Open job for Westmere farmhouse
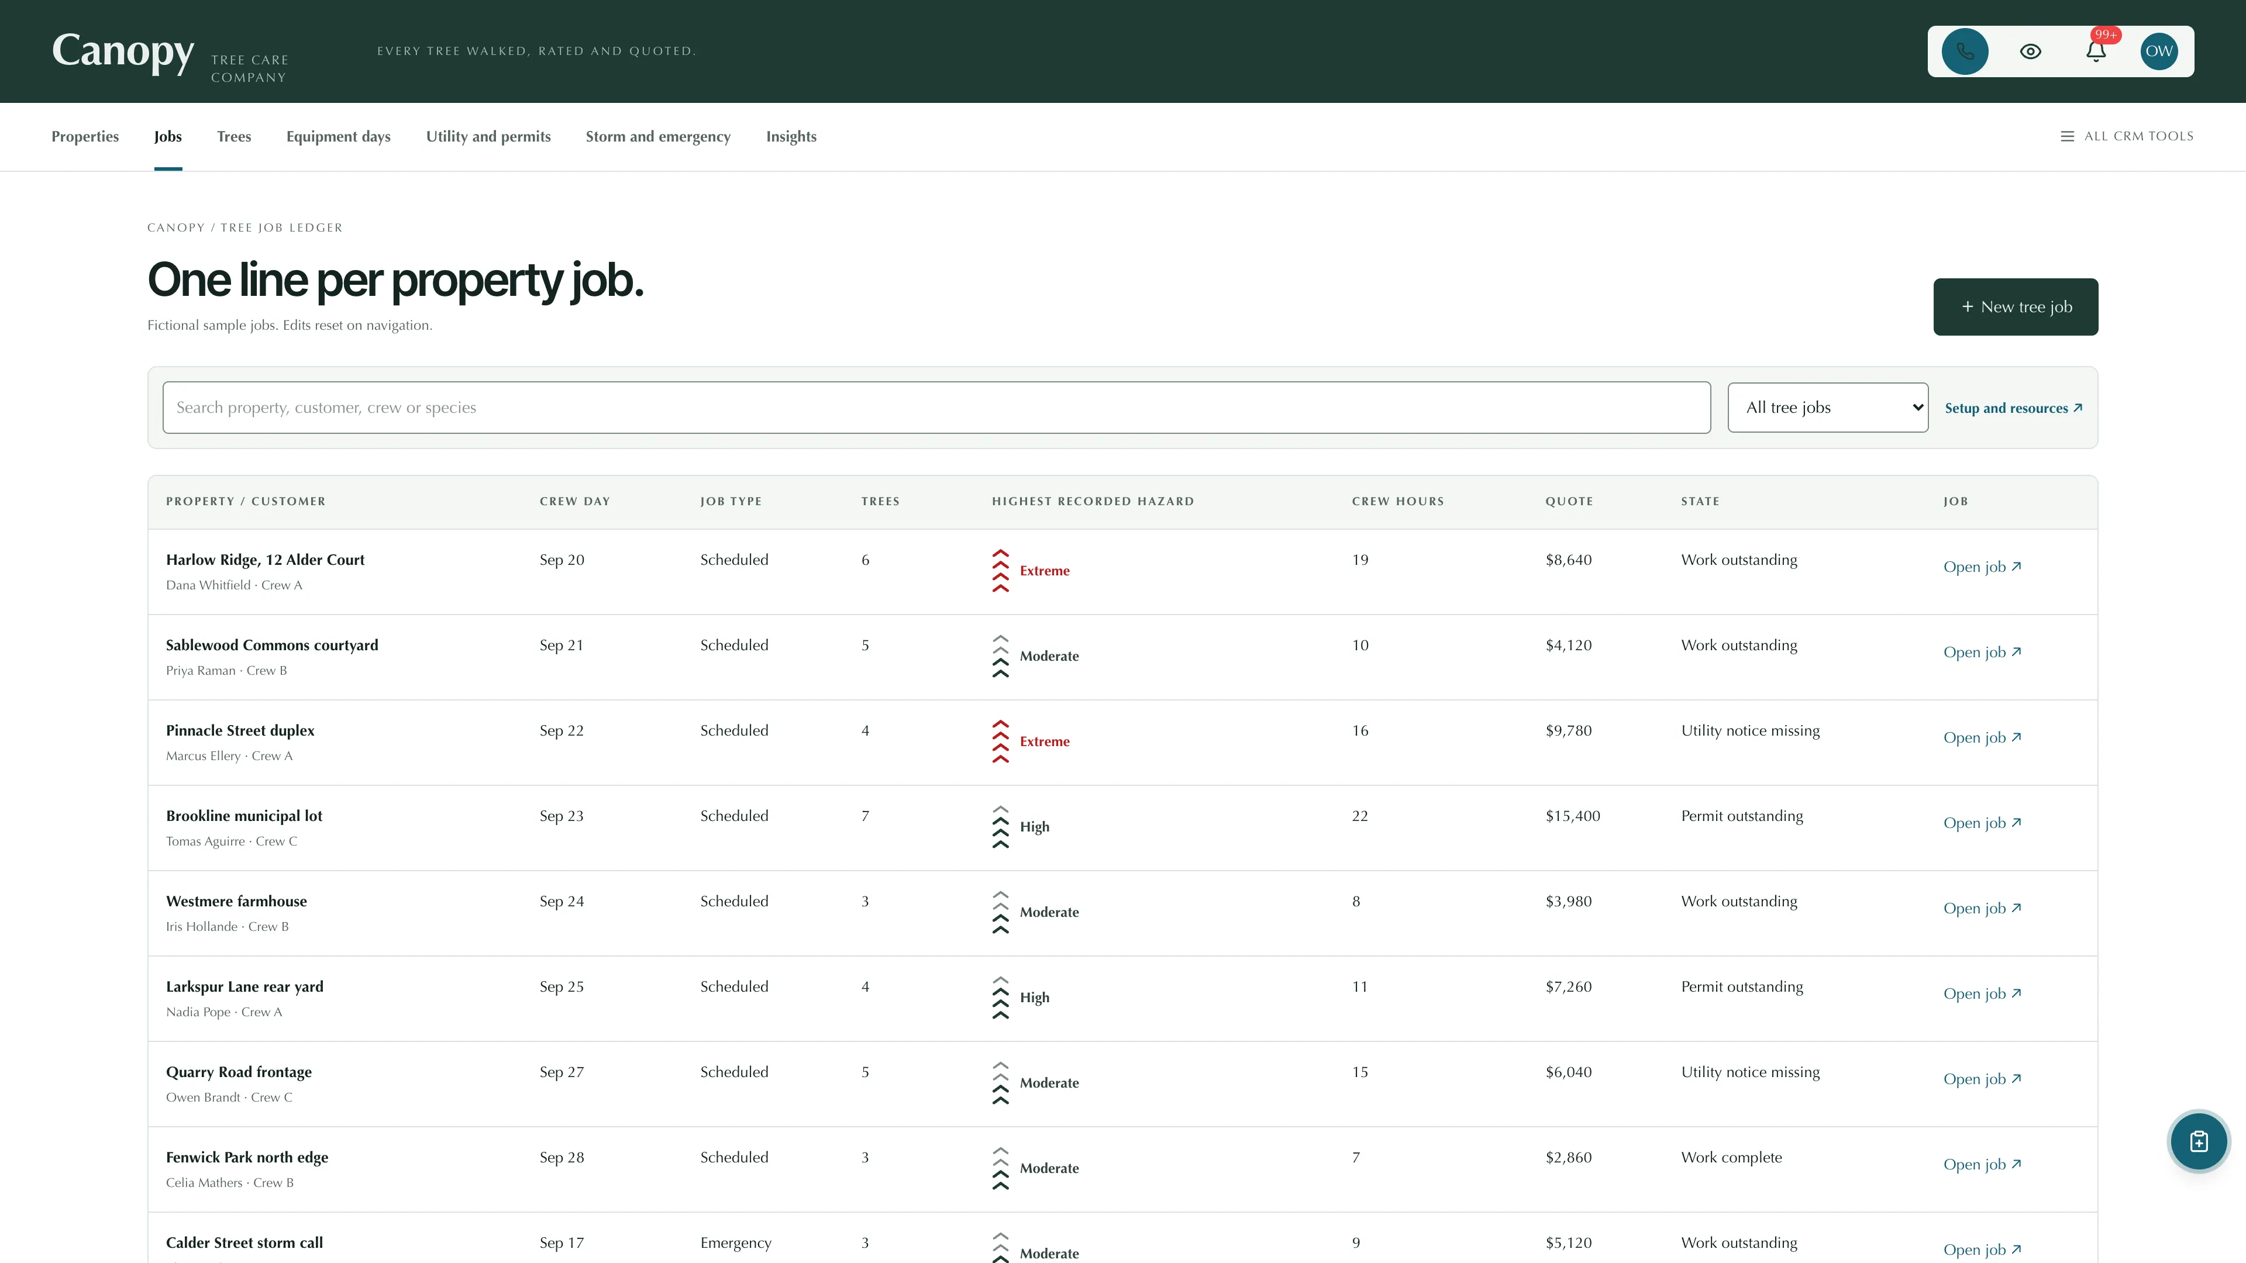Image resolution: width=2246 pixels, height=1263 pixels. pos(1982,908)
